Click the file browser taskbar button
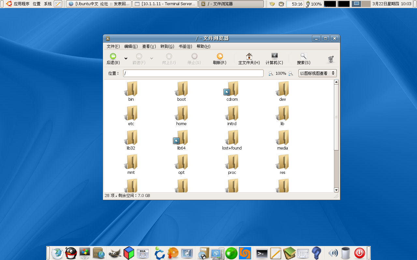Viewport: 417px width, 260px height. pos(231,4)
